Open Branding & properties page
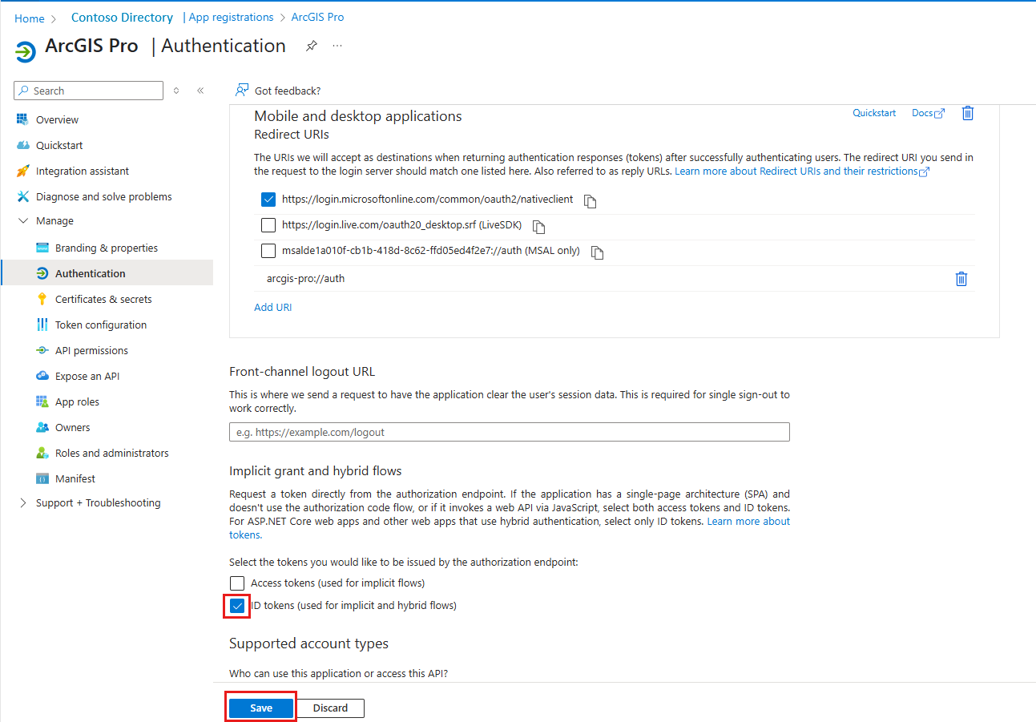The image size is (1036, 722). pos(107,248)
